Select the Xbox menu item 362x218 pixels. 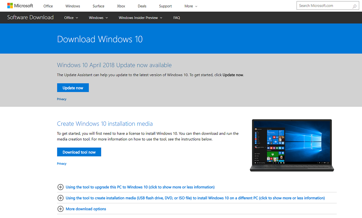click(x=121, y=6)
